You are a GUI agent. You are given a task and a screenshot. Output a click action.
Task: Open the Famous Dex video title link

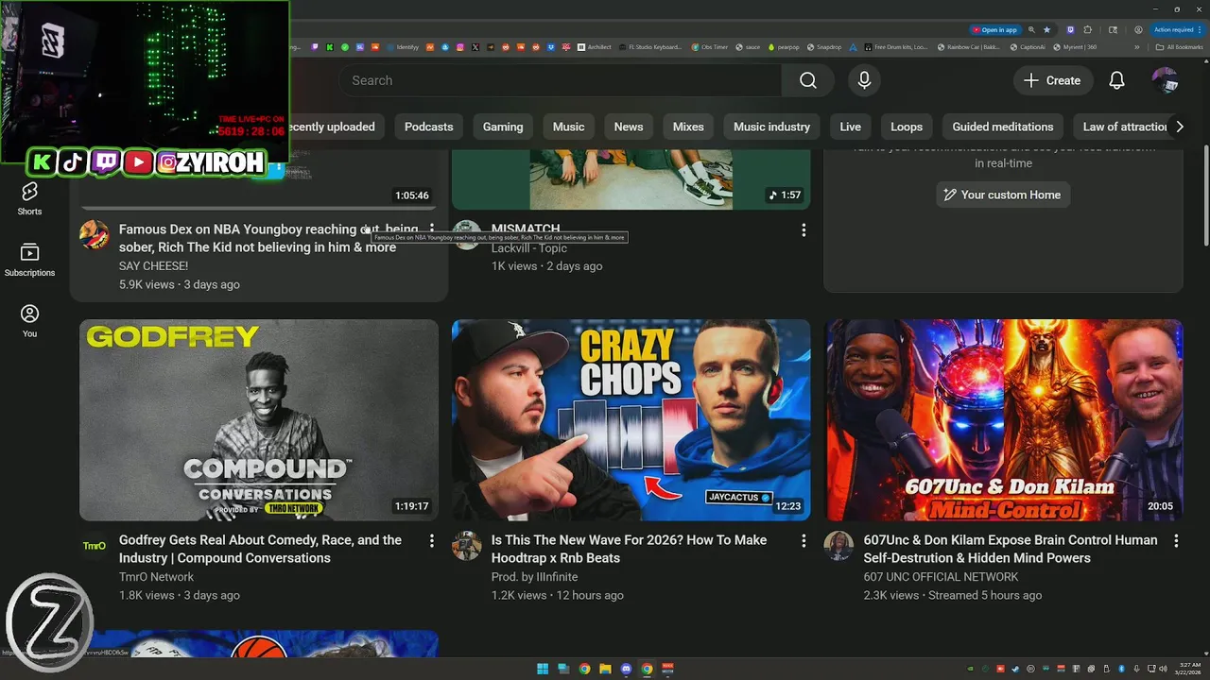268,238
